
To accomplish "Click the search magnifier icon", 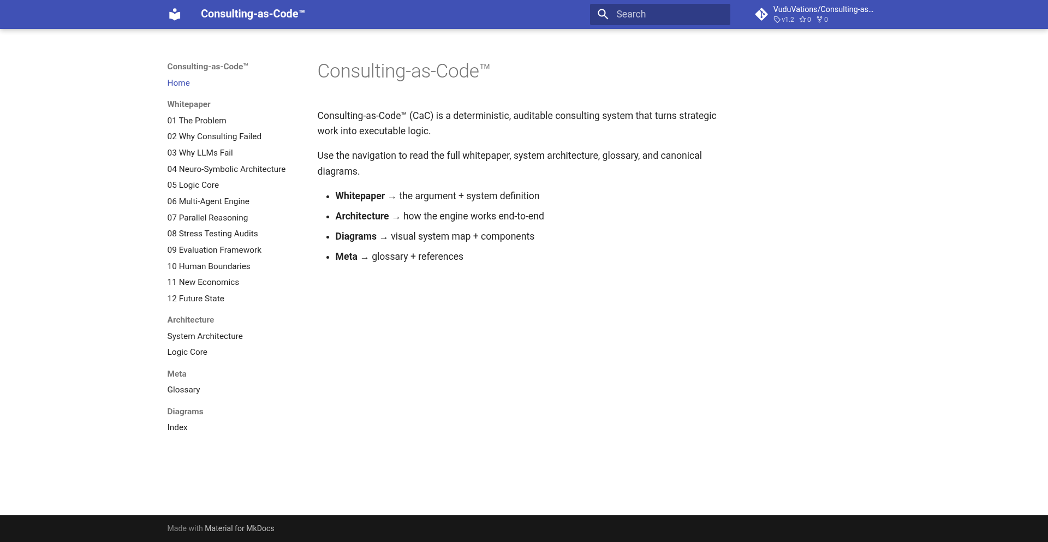I will [603, 14].
